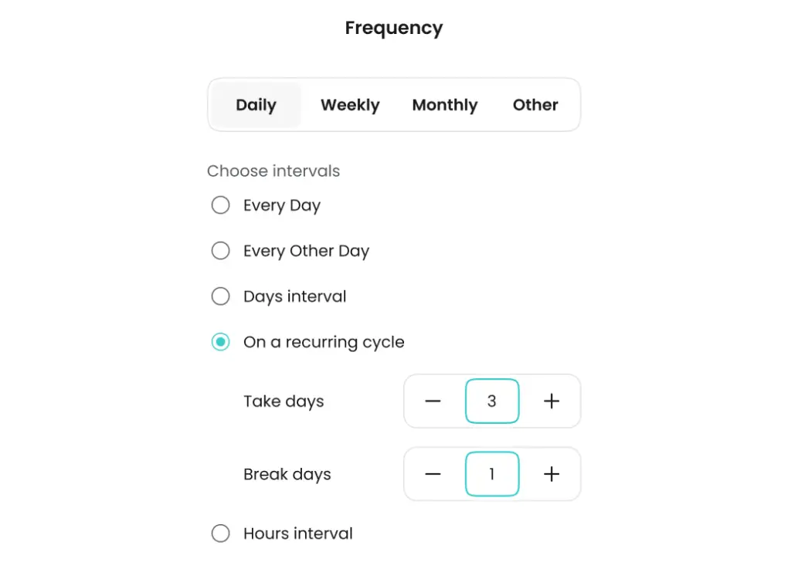The width and height of the screenshot is (788, 579).
Task: Select the Days interval radio button
Action: (221, 296)
